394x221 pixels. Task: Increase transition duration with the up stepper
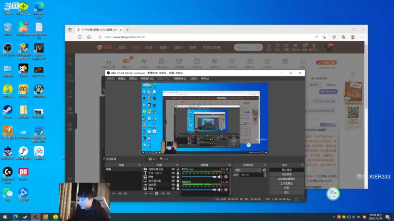(x=265, y=174)
